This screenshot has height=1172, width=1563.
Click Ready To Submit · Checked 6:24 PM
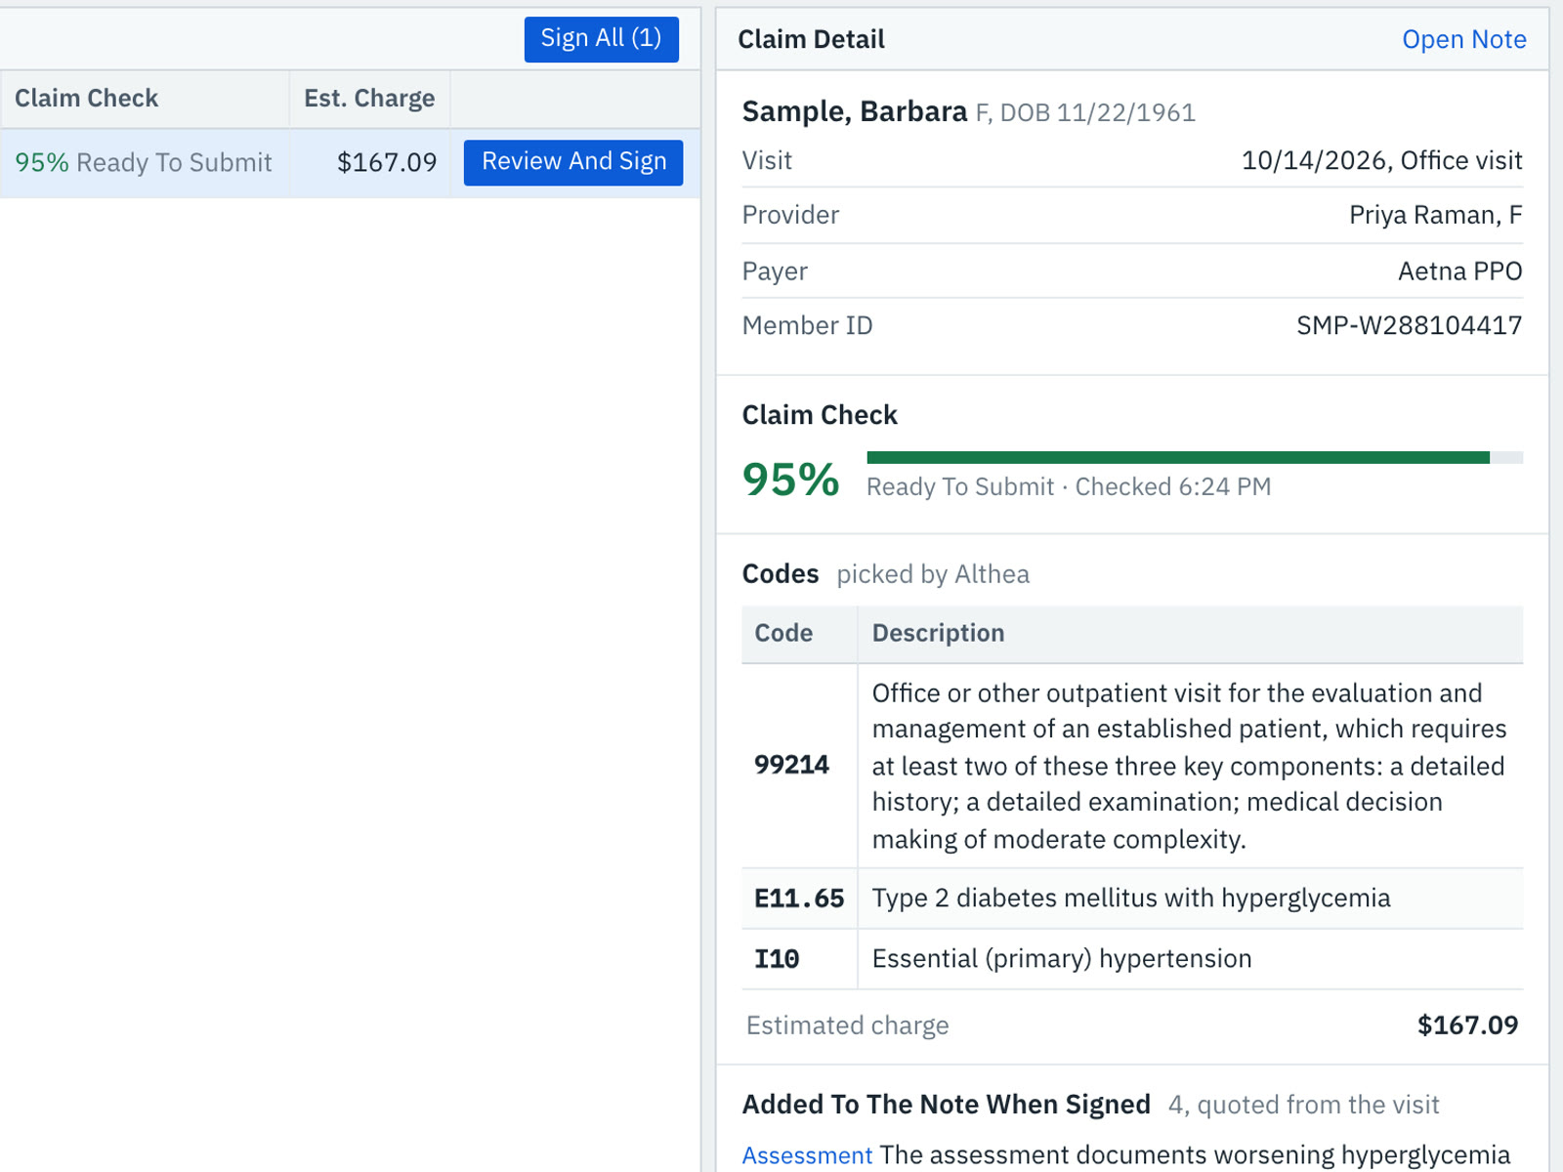pos(1069,486)
